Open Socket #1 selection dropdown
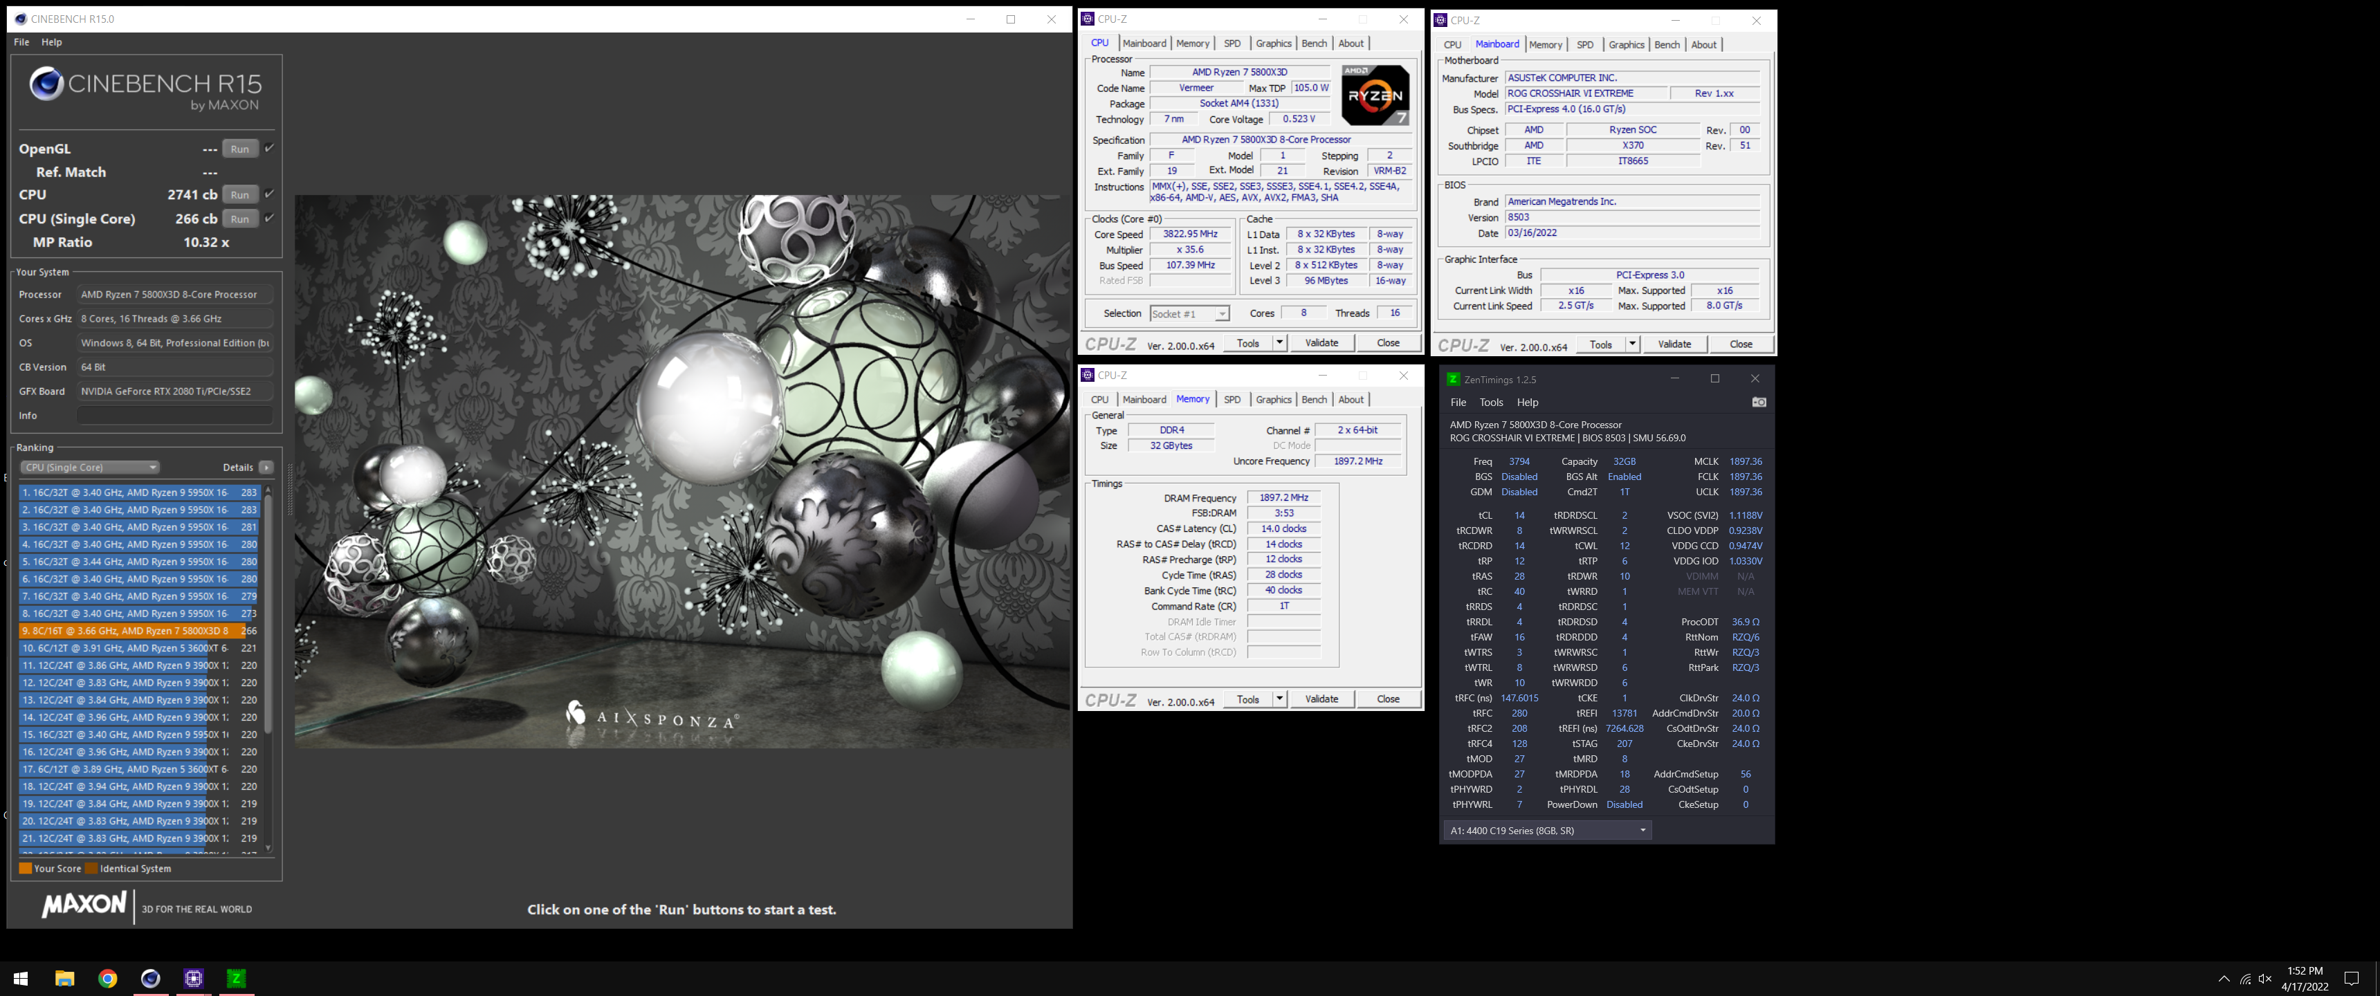2380x996 pixels. 1189,314
